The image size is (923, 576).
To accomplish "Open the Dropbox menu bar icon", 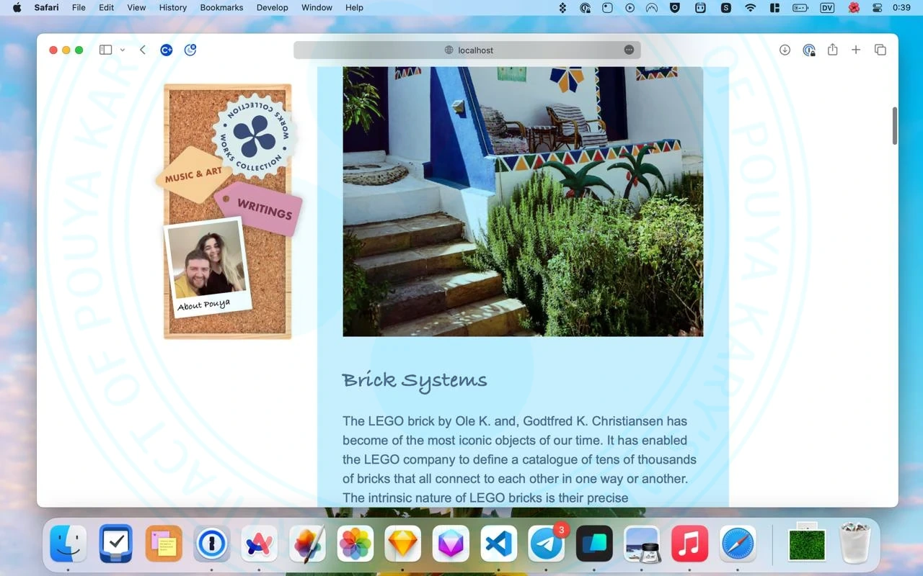I will 563,7.
